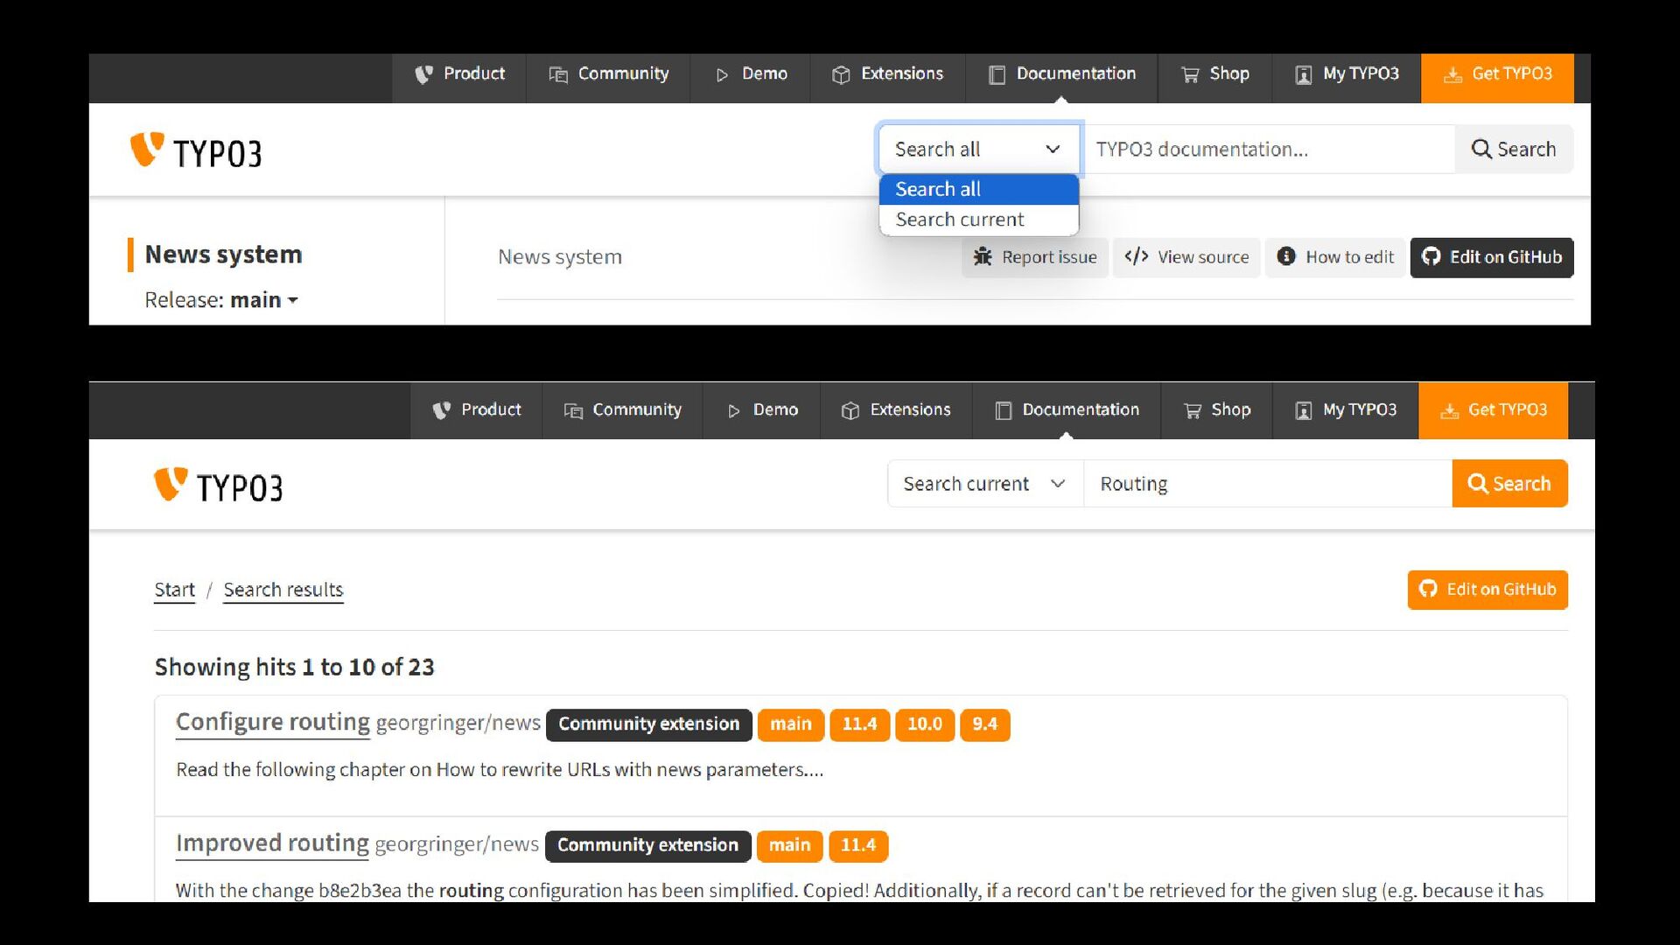The height and width of the screenshot is (945, 1680).
Task: Open the 'Configure routing' search result
Action: pyautogui.click(x=273, y=722)
